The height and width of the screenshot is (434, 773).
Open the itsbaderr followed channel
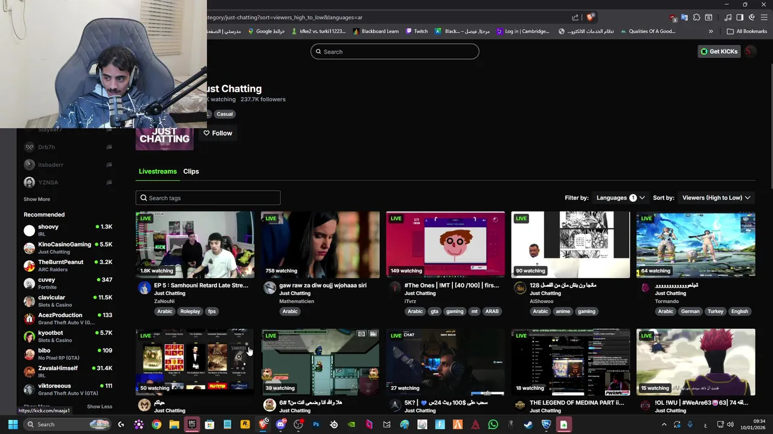(x=68, y=165)
